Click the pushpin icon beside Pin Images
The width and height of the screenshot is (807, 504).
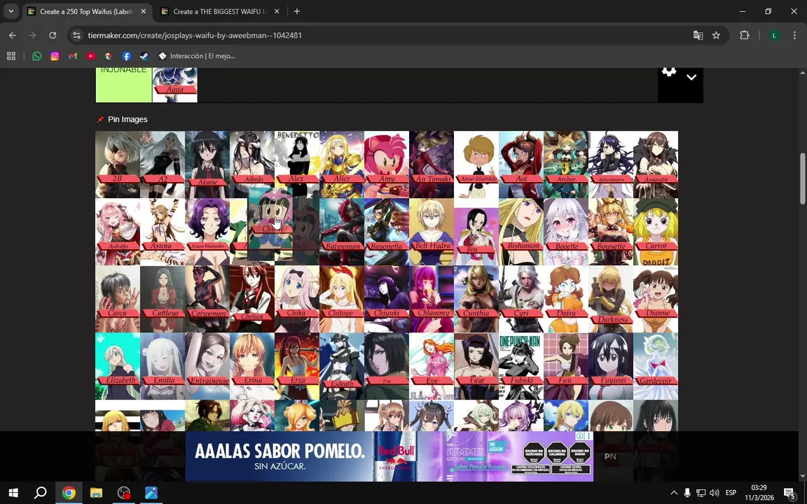click(100, 119)
